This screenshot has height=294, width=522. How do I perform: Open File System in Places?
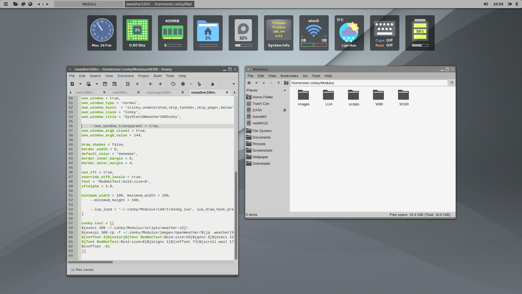tap(262, 131)
